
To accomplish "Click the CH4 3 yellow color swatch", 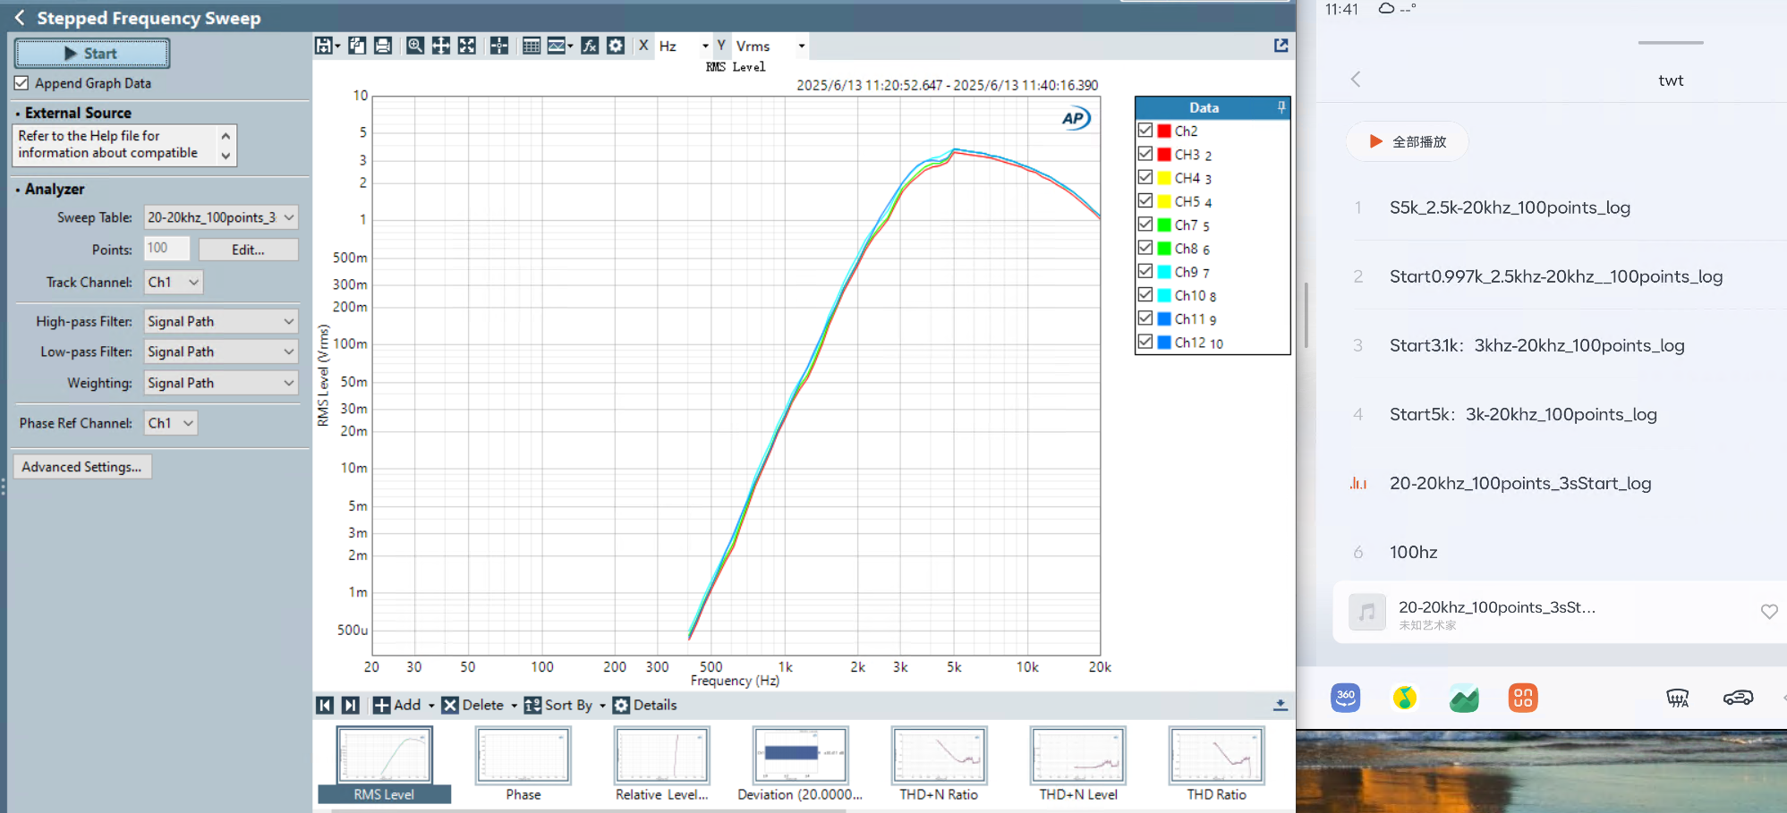I will coord(1164,178).
